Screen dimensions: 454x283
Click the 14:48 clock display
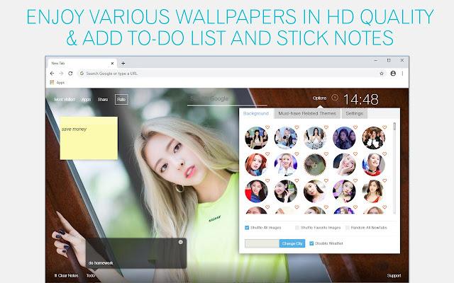pos(361,100)
